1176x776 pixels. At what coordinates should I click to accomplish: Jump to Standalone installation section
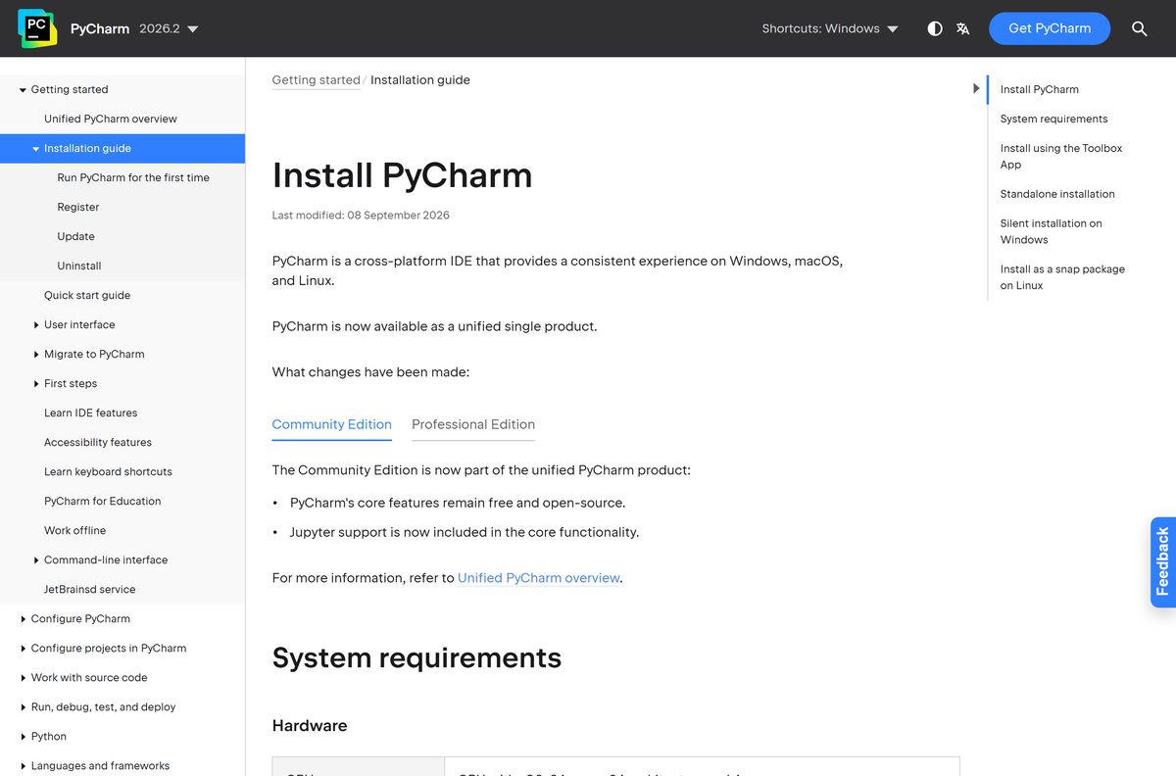pyautogui.click(x=1057, y=194)
